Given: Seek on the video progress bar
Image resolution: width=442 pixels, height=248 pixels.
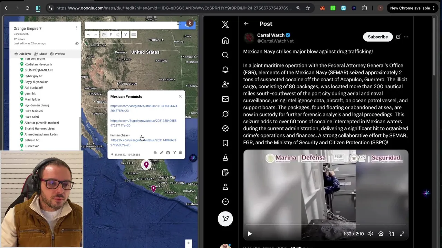Looking at the screenshot, I should click(x=326, y=225).
